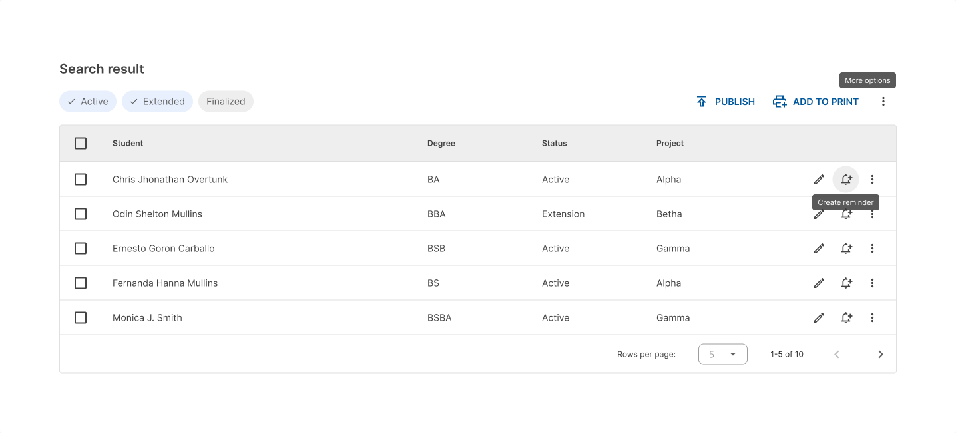Toggle the select-all checkbox in header
Viewport: 956px width, 433px height.
(81, 143)
